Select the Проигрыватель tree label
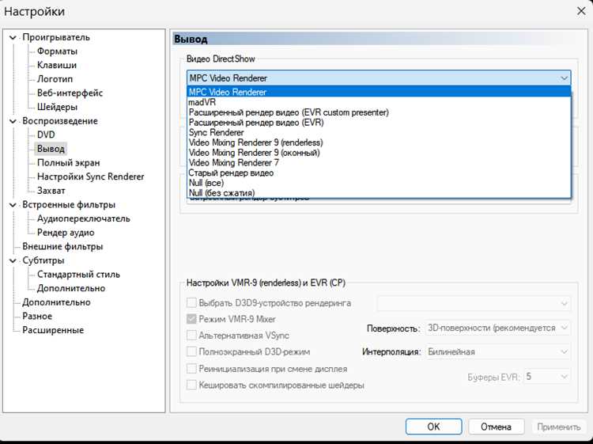593x444 pixels. [56, 37]
